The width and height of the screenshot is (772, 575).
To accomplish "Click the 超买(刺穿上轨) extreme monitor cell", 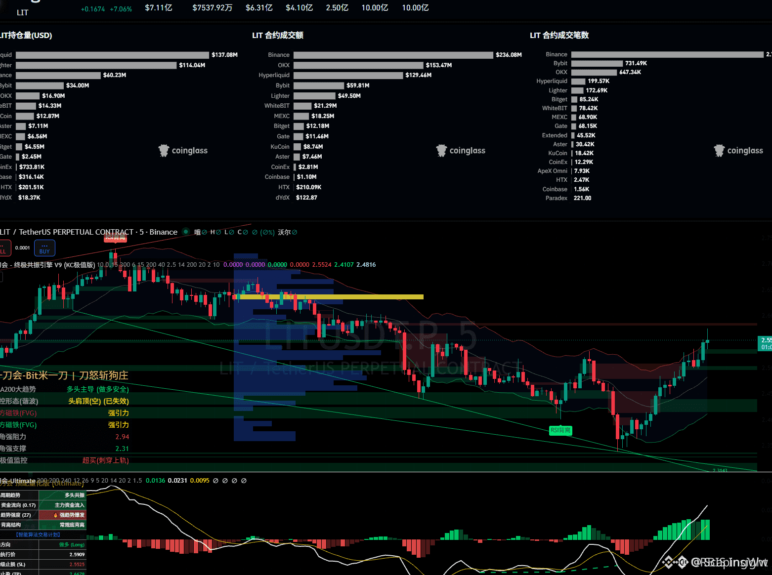I will 105,460.
